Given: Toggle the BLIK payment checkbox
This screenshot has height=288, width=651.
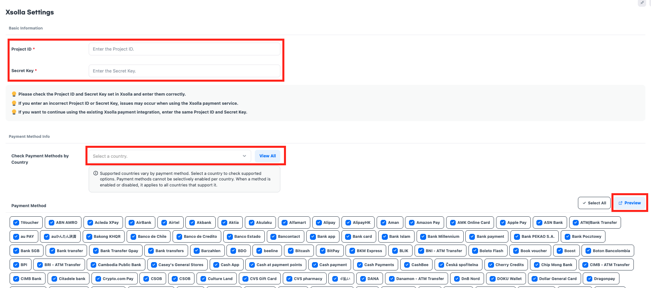Looking at the screenshot, I should [395, 251].
